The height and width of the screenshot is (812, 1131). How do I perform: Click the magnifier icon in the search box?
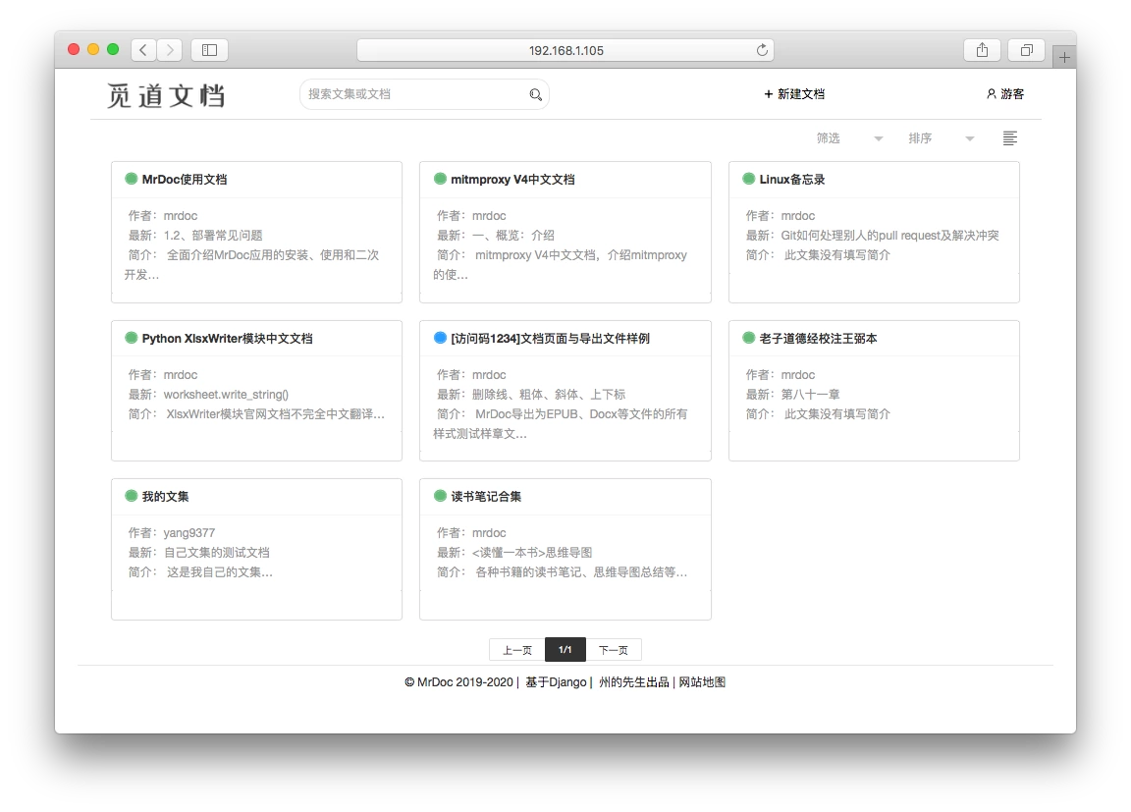click(535, 94)
